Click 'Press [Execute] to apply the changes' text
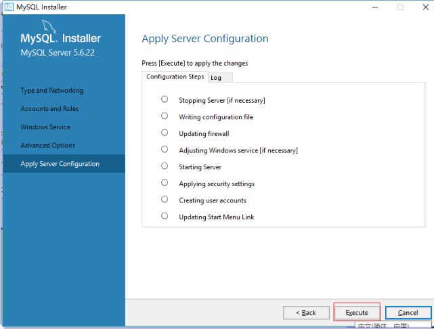 click(x=194, y=64)
